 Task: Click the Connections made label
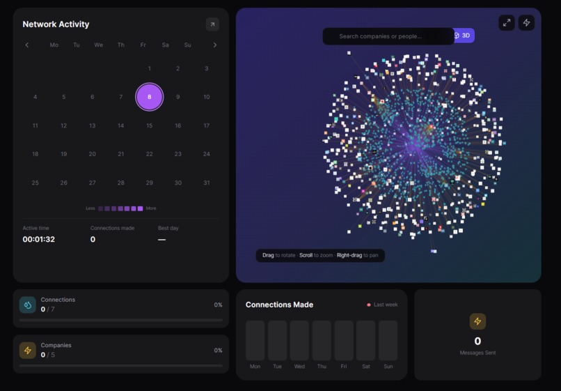[112, 228]
